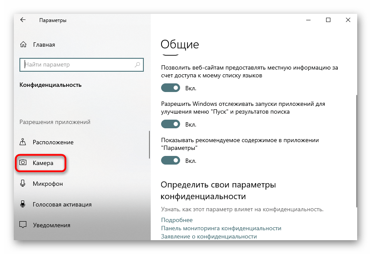Viewport: 371px width, 254px height.
Task: Select the Голосовая активация icon
Action: pyautogui.click(x=23, y=204)
